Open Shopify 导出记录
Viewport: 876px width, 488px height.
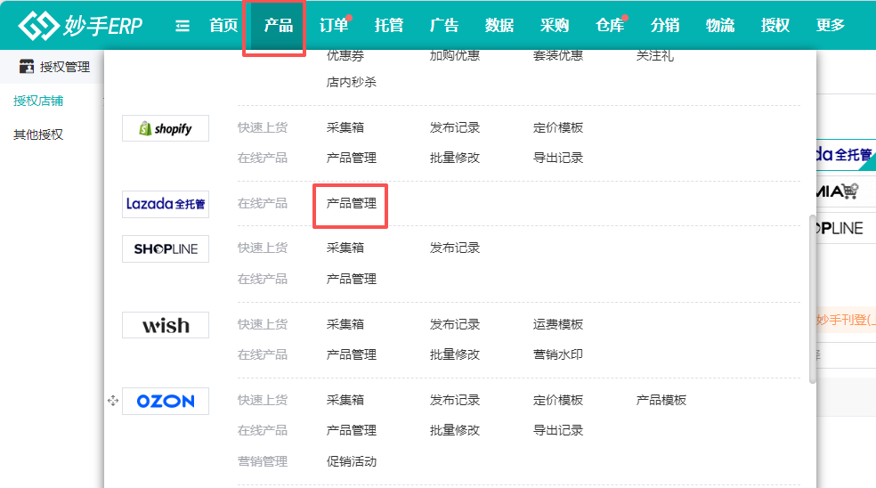tap(558, 158)
